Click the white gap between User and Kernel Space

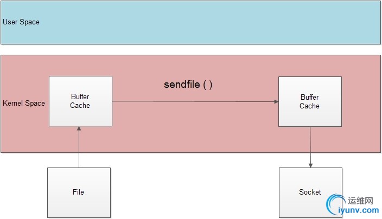pos(191,50)
